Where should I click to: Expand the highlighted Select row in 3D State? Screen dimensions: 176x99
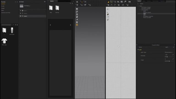21,16
